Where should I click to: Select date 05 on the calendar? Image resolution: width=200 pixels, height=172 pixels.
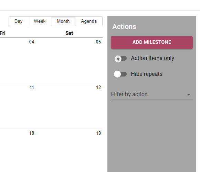pyautogui.click(x=98, y=42)
